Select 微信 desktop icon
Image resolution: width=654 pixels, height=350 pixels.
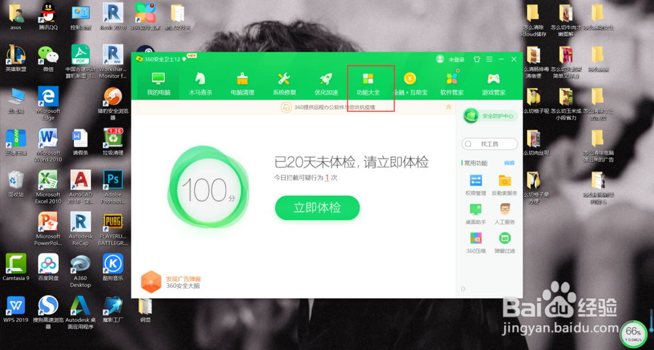48,58
